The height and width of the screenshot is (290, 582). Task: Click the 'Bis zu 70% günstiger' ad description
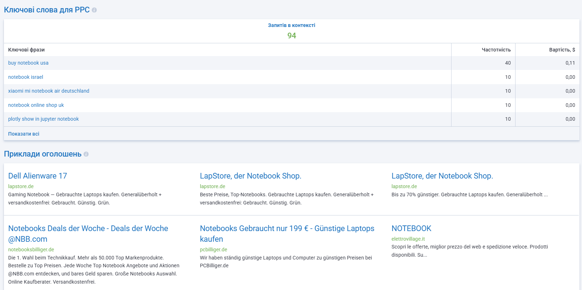tap(469, 195)
